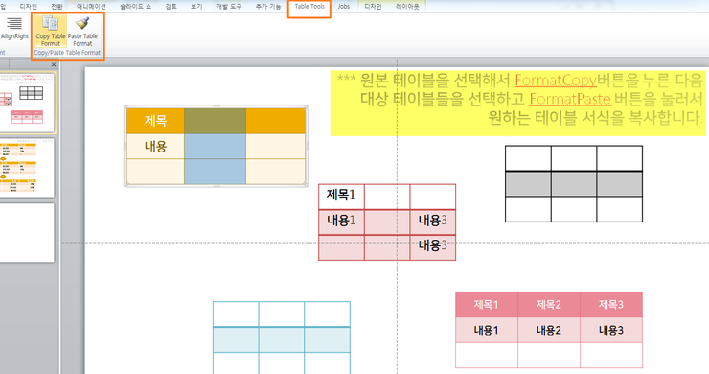The image size is (709, 374).
Task: Click the 내용1 cell in red-bordered table
Action: tap(341, 222)
